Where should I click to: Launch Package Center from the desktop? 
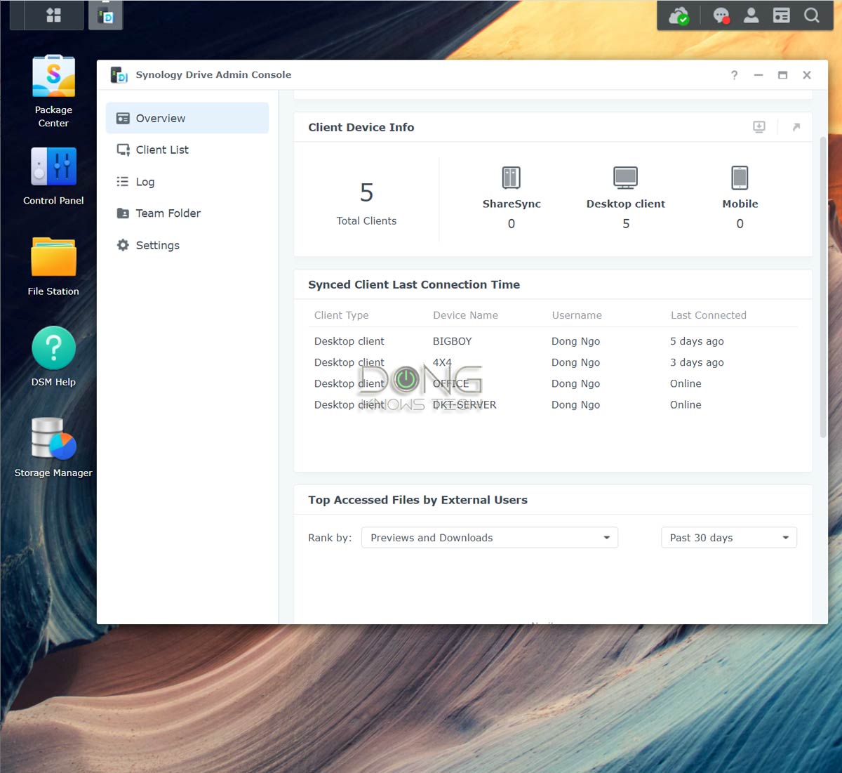(53, 75)
